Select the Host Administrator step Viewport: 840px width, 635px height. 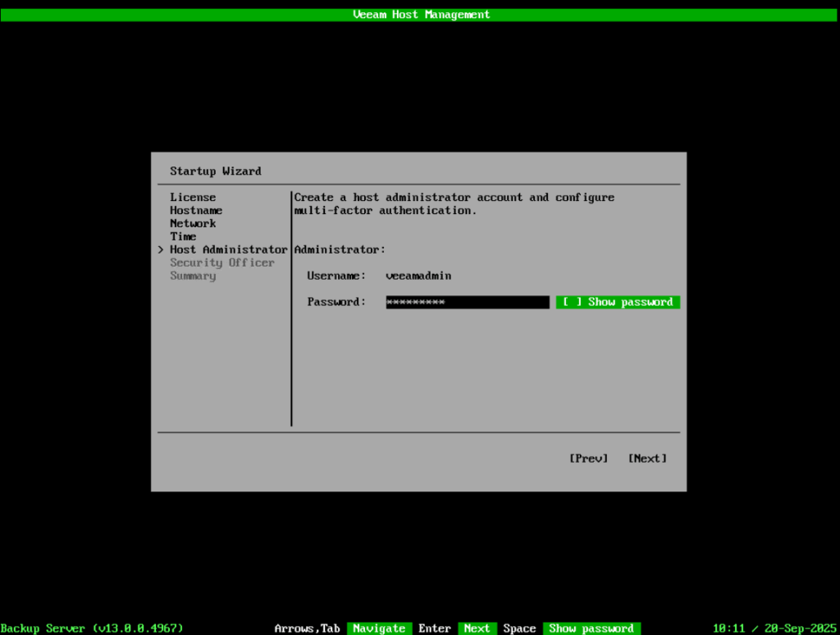pos(228,249)
